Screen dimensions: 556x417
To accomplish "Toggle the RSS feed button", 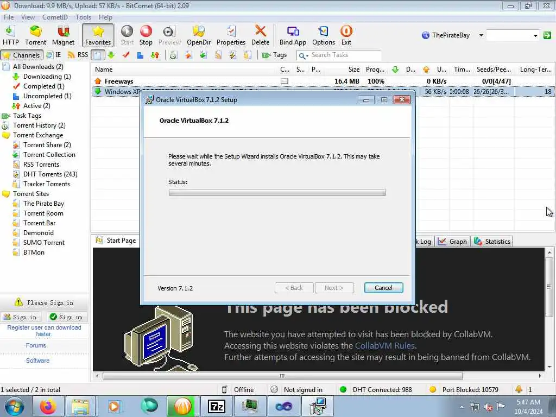I will pyautogui.click(x=78, y=55).
